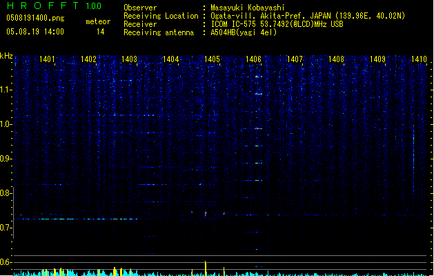This screenshot has width=434, height=276.
Task: Select the Ogata-vill. Akita-Pref. JAPAN location text
Action: point(308,16)
